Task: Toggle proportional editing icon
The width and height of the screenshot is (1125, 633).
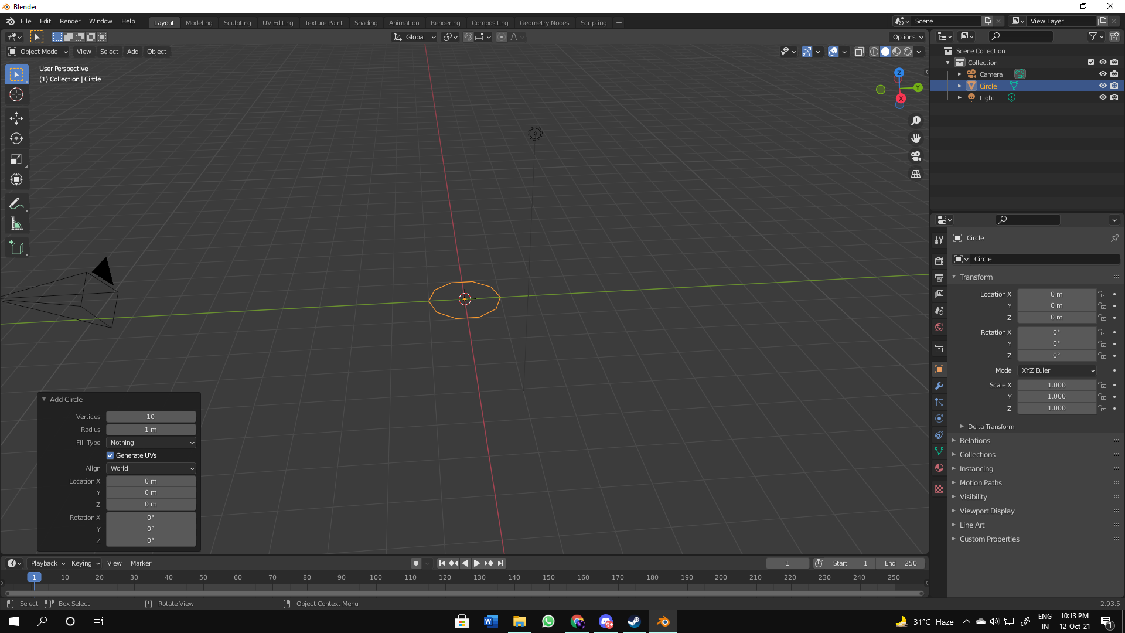Action: [502, 37]
